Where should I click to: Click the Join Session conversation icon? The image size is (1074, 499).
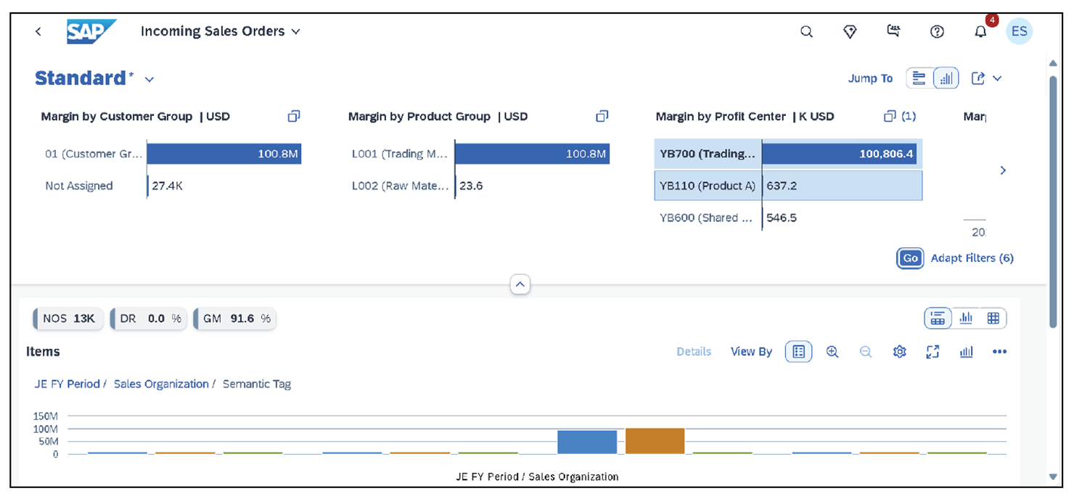click(x=893, y=31)
